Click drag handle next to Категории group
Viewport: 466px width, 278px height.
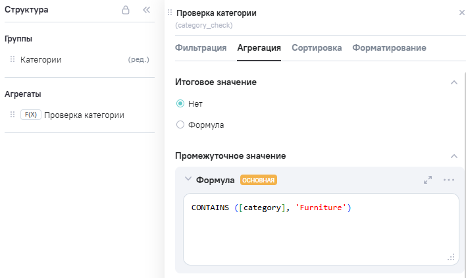coord(12,59)
